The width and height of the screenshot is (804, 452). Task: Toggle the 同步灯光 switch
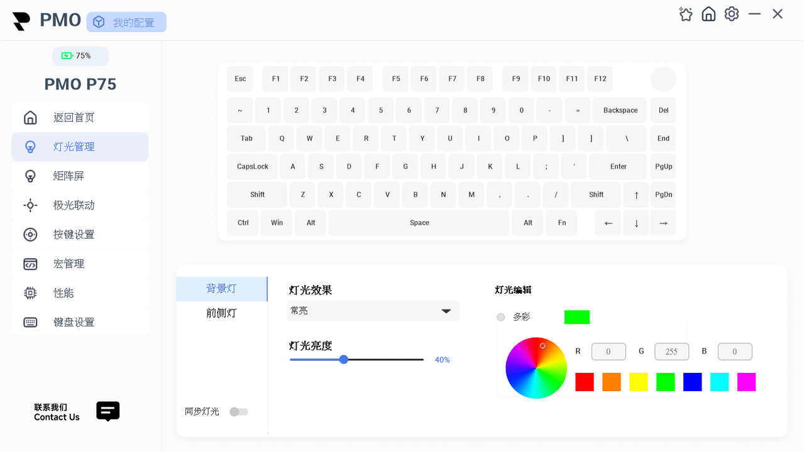(239, 412)
